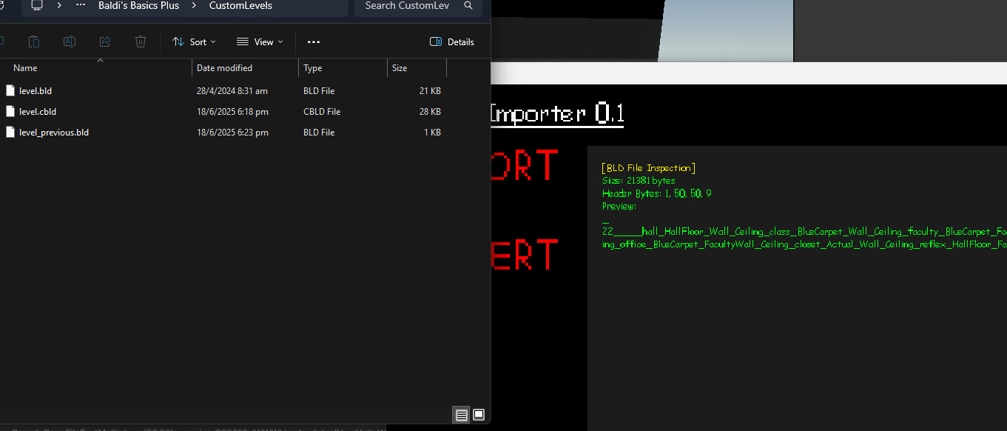Open the Sort dropdown
Viewport: 1007px width, 431px height.
click(x=193, y=41)
